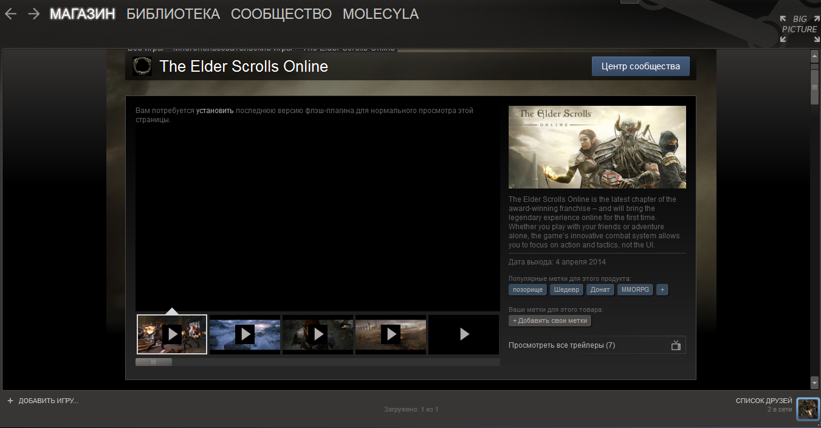Open the MOLECYLA profile tab
Image resolution: width=821 pixels, height=428 pixels.
coord(380,14)
